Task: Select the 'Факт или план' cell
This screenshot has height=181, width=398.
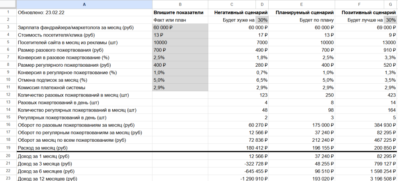Action: coord(180,20)
